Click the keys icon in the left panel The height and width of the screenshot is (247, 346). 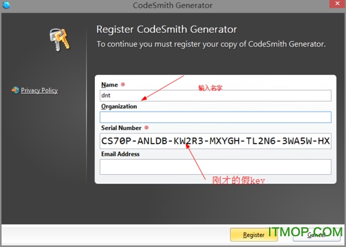[60, 40]
